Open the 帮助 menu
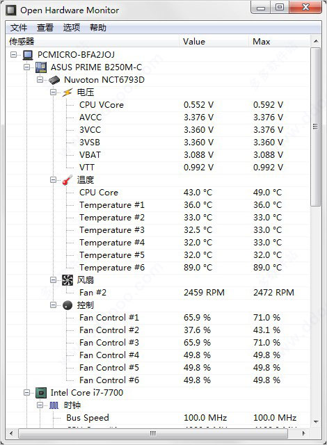 point(98,28)
